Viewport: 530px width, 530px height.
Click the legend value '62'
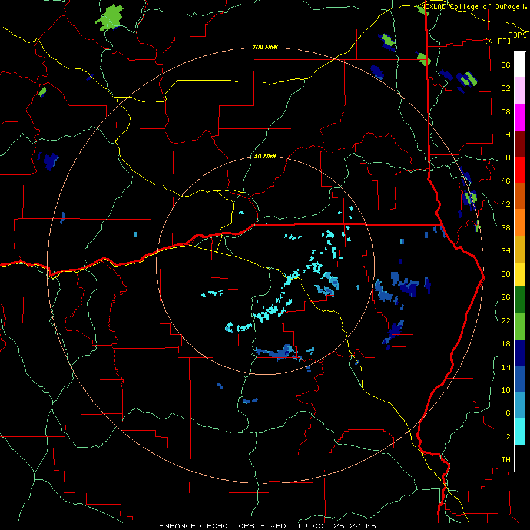click(506, 88)
